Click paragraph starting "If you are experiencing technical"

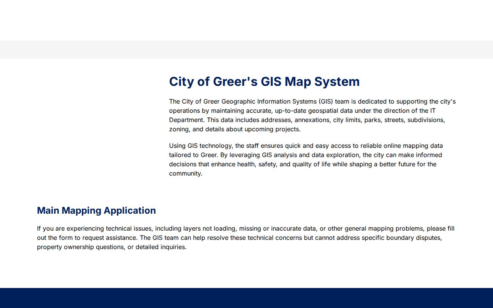(x=246, y=238)
